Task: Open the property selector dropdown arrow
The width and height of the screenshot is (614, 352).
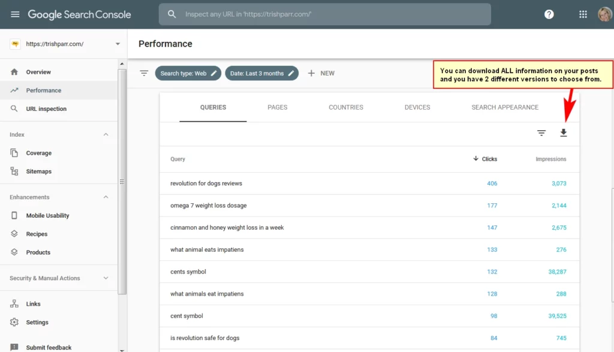Action: click(x=118, y=44)
